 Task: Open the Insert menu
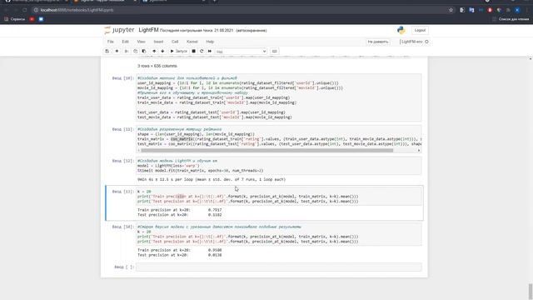pyautogui.click(x=158, y=42)
